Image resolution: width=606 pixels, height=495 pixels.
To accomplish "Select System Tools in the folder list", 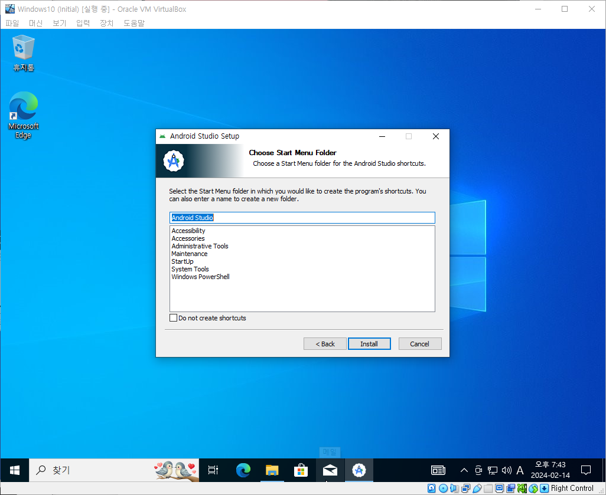I will click(190, 269).
